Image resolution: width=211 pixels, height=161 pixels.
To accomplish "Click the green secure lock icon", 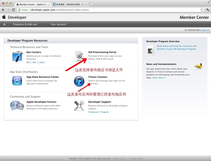I will [x=19, y=10].
